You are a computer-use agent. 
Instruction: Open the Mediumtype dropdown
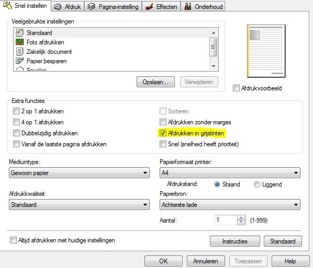[79, 173]
